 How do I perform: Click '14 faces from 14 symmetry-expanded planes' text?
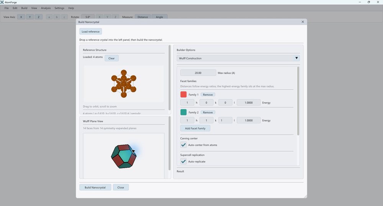[110, 128]
